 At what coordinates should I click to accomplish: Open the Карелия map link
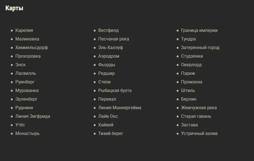(24, 30)
